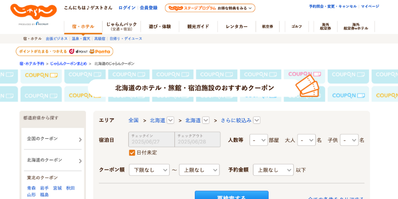
Task: Click the Ponta logo
Action: click(x=99, y=51)
